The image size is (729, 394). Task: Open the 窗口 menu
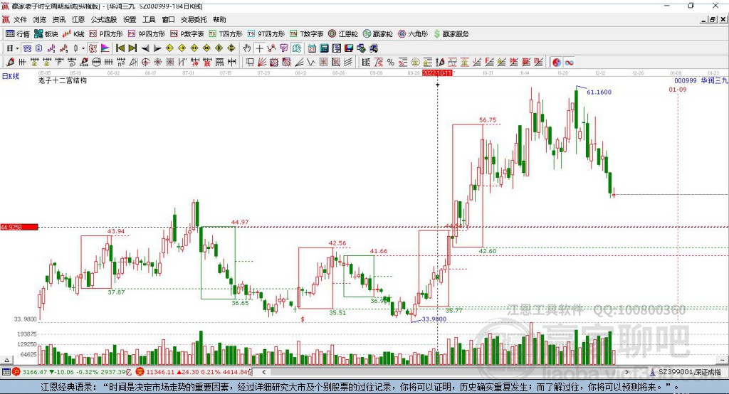pos(168,19)
